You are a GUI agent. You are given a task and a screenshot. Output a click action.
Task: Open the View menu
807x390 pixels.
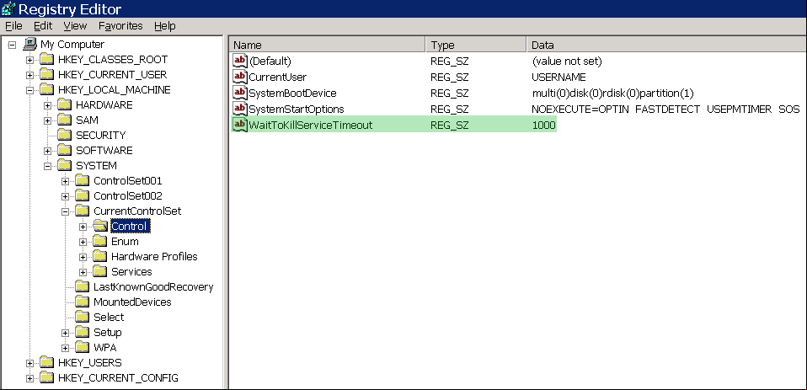(x=75, y=26)
